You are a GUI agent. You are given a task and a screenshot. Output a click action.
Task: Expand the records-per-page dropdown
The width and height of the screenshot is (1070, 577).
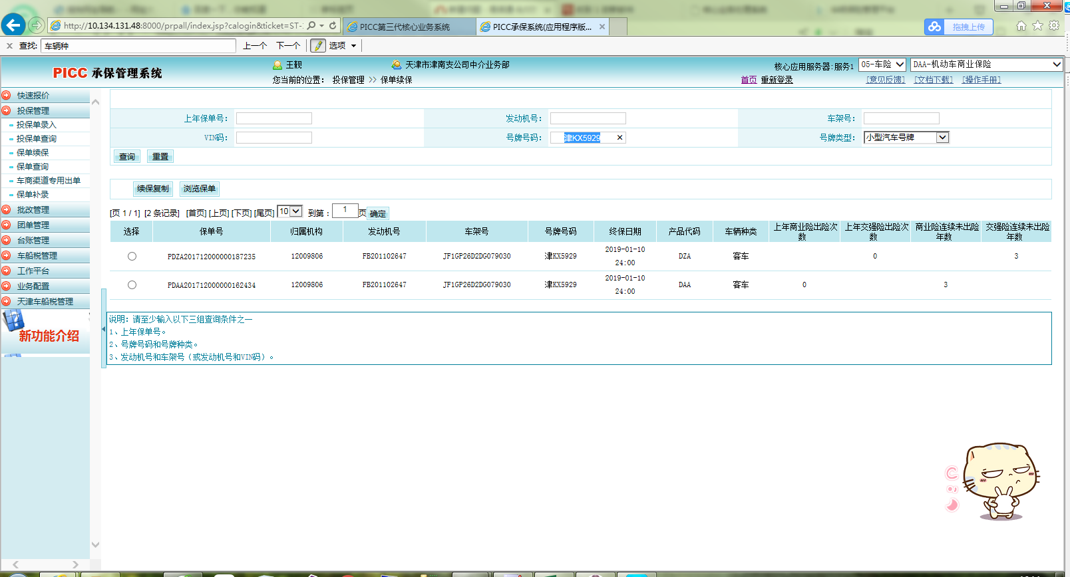click(x=295, y=211)
